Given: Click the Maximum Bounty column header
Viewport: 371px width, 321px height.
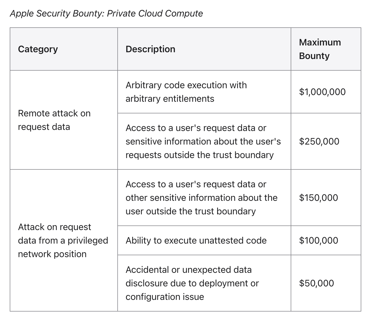Looking at the screenshot, I should click(320, 49).
